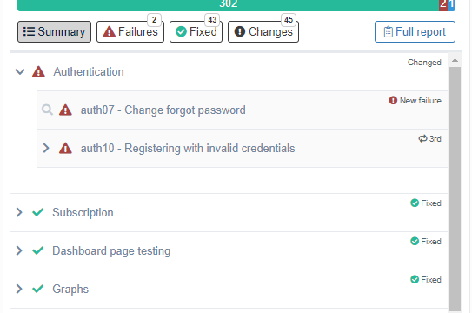Click the Subscription section title
This screenshot has width=472, height=313.
point(83,212)
